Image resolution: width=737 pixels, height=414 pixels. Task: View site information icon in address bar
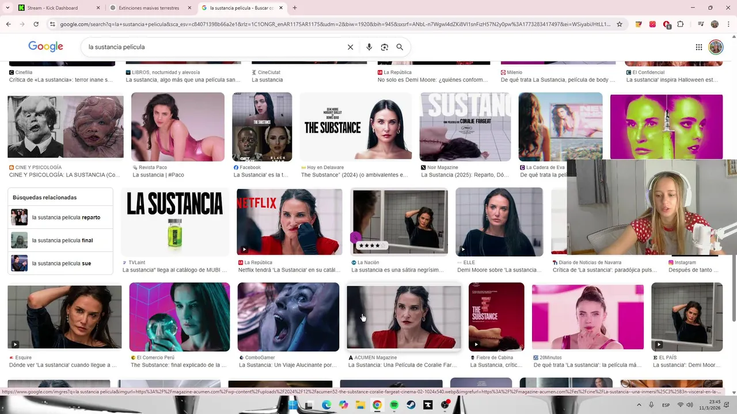point(52,24)
